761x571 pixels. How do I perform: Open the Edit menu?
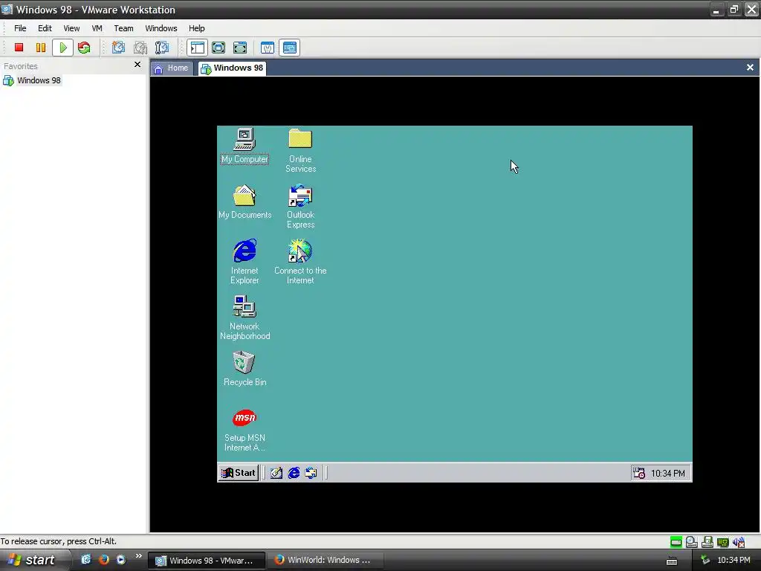click(45, 28)
